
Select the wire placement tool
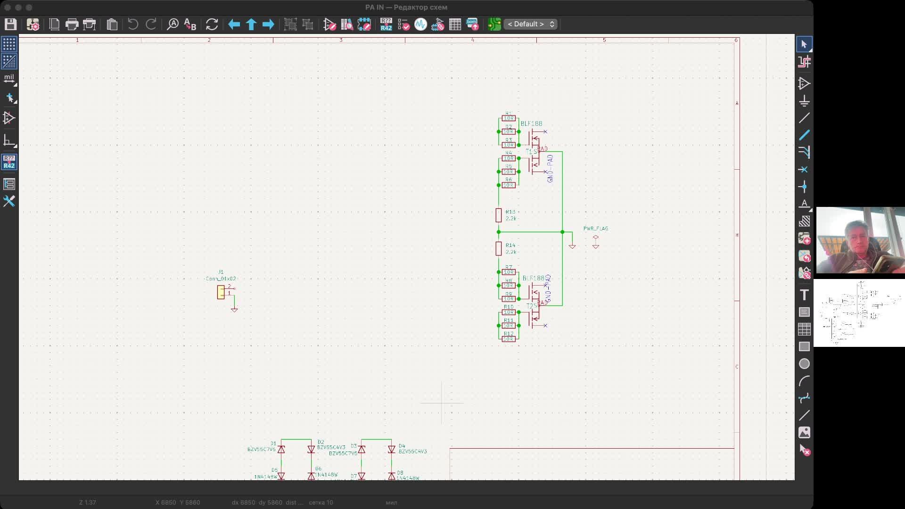(805, 118)
